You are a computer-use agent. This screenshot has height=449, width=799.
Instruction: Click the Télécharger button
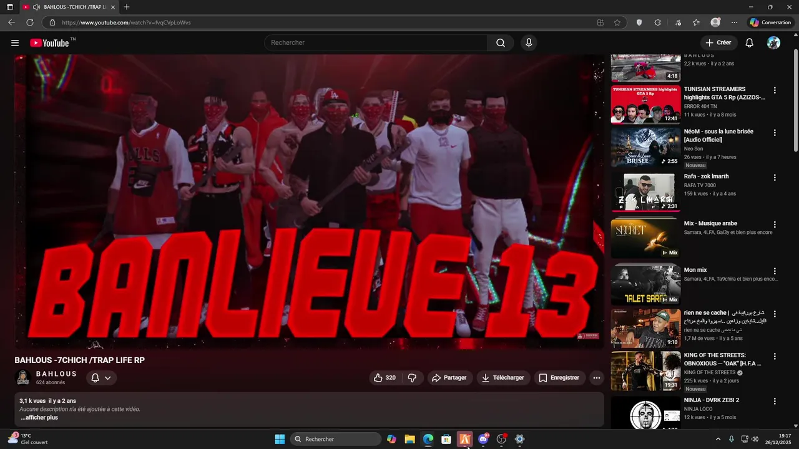click(503, 378)
